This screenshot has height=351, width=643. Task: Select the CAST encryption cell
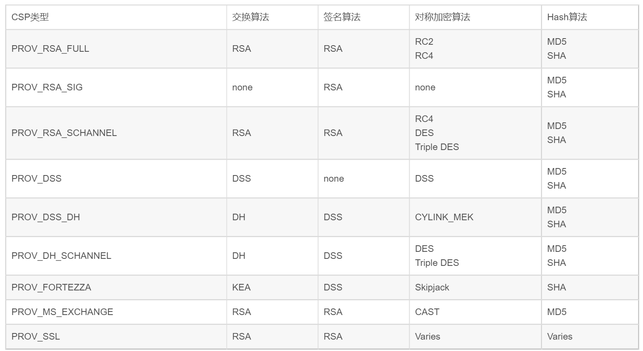tap(427, 312)
